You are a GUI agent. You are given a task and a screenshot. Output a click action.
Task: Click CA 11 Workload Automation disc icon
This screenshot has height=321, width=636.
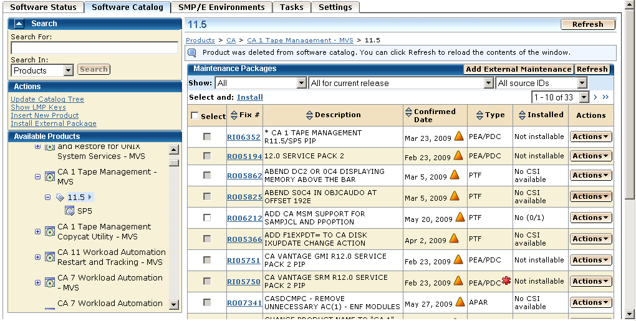pyautogui.click(x=50, y=257)
